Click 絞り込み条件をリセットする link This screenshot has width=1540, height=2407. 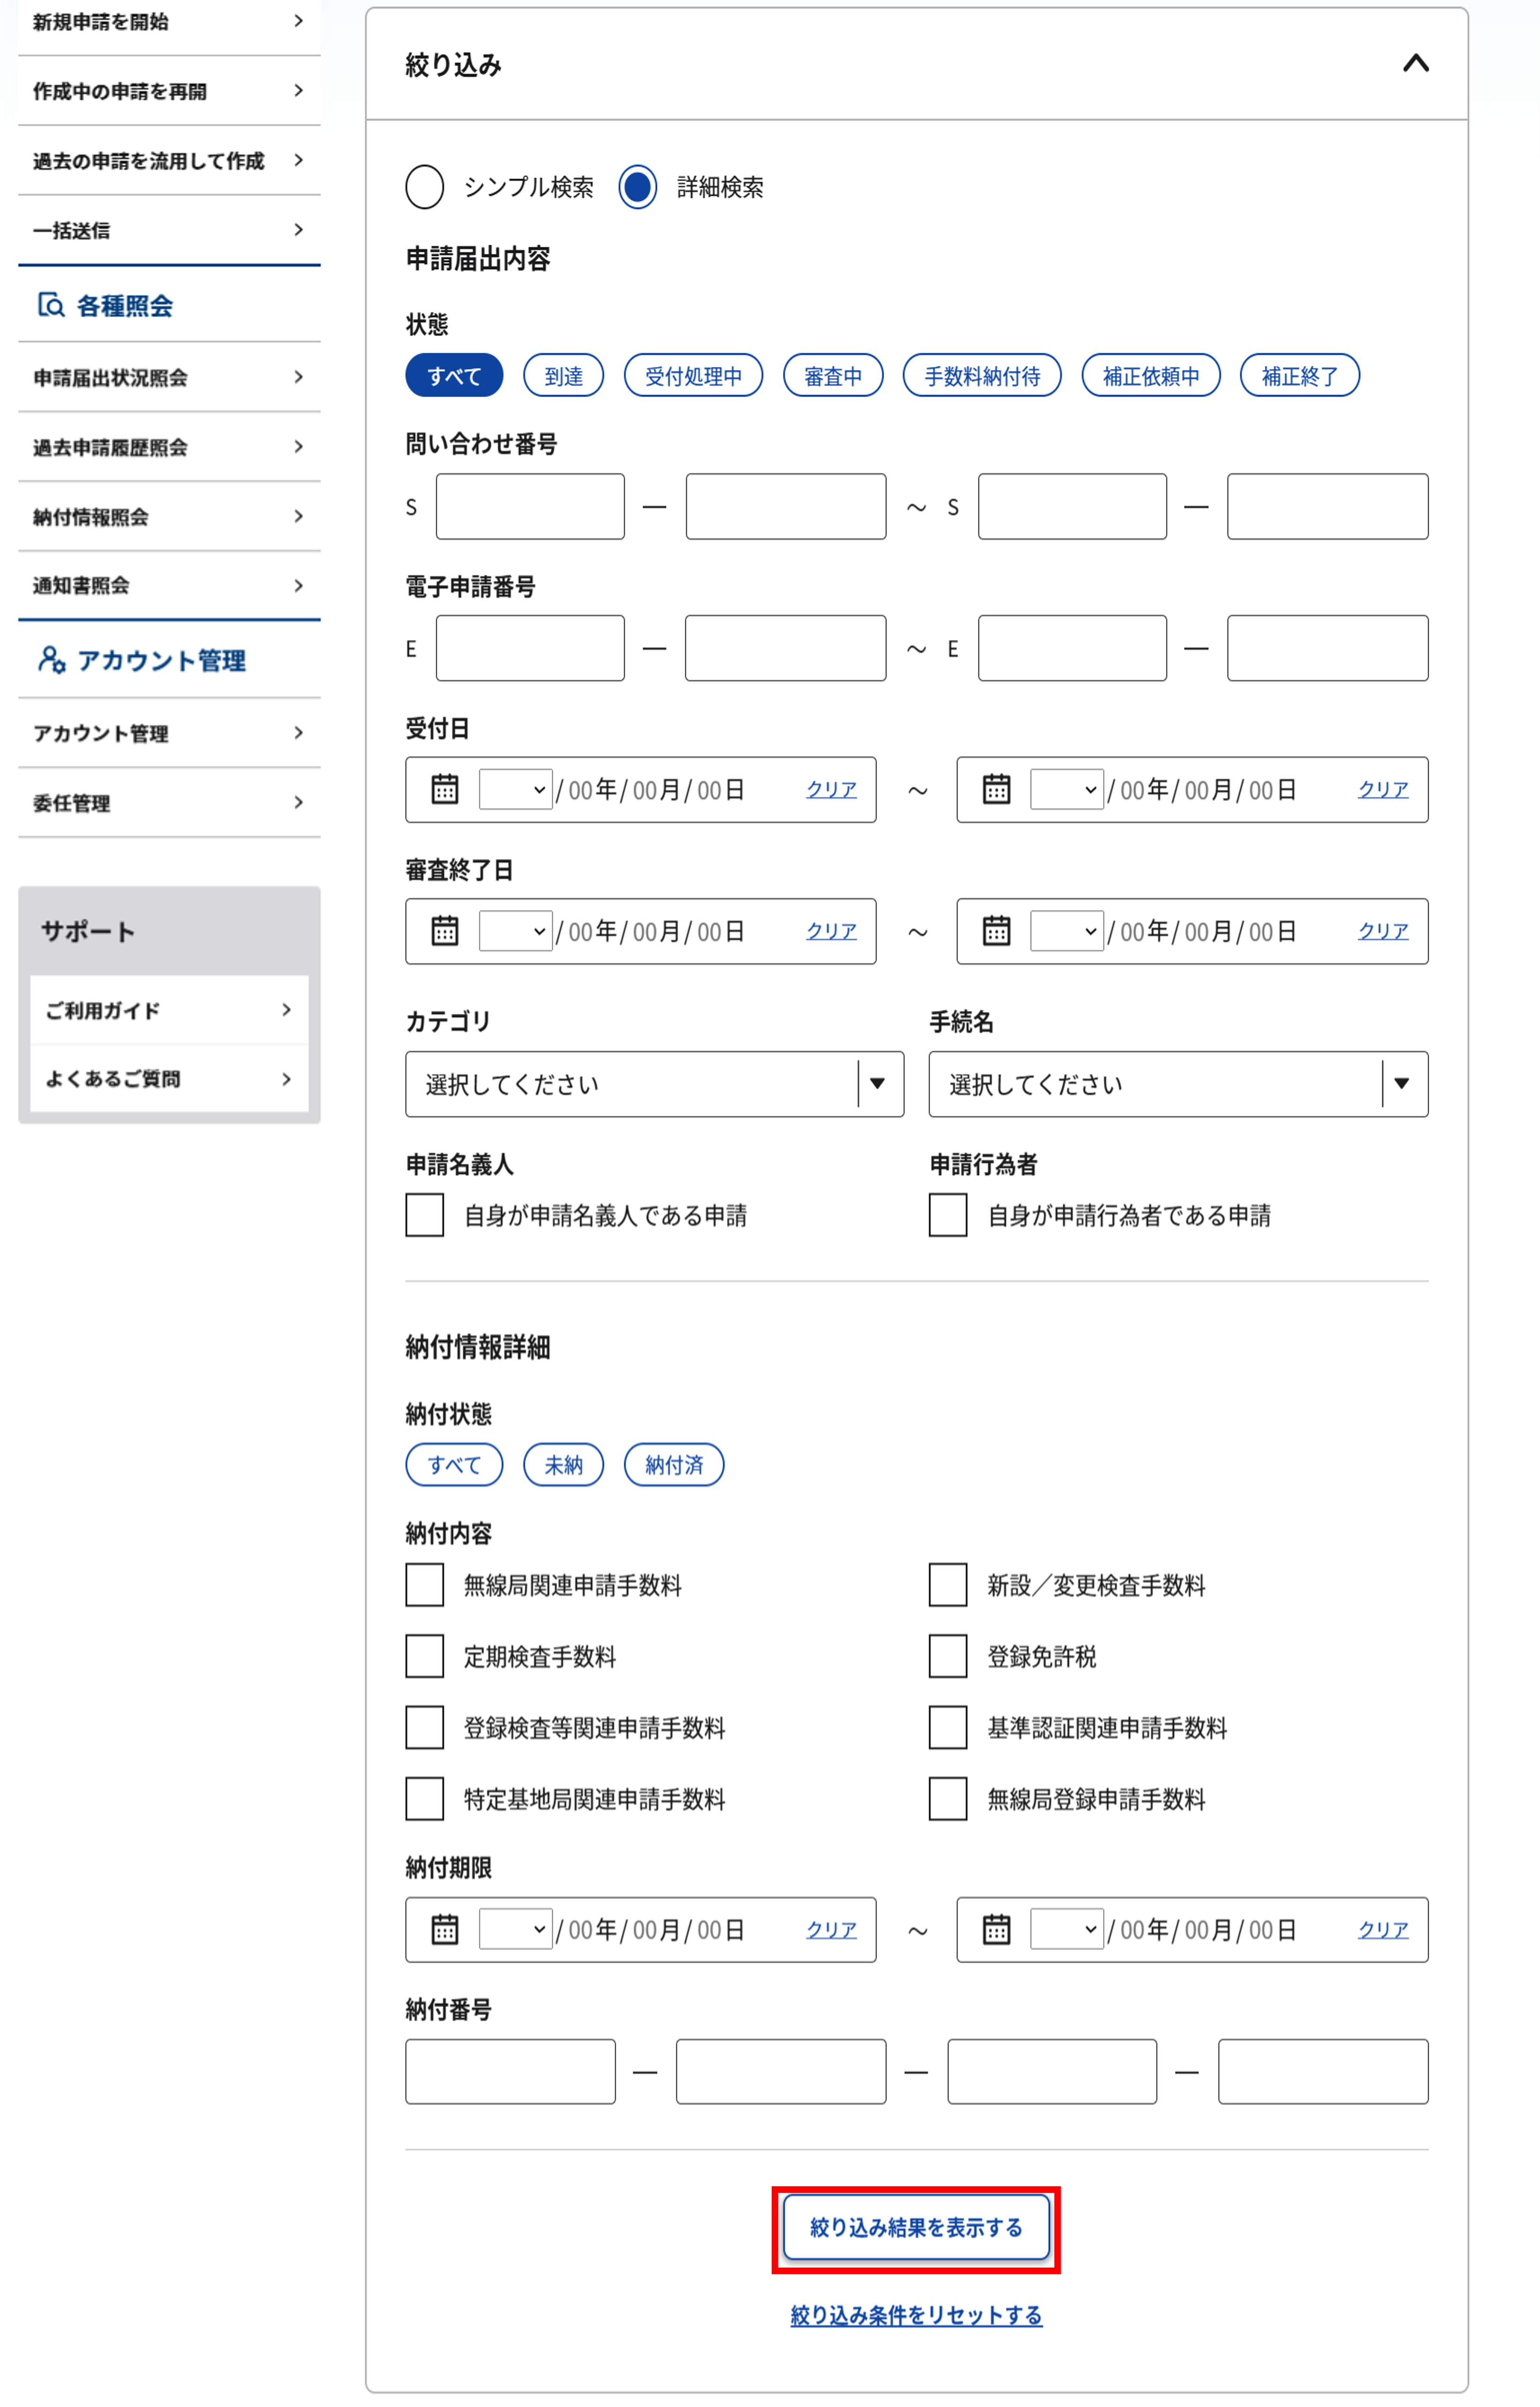(x=916, y=2315)
